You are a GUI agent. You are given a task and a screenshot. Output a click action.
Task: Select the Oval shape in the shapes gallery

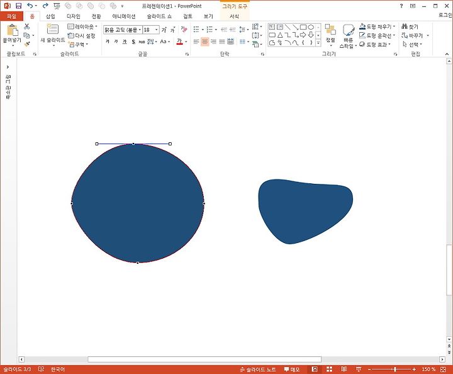pyautogui.click(x=311, y=27)
